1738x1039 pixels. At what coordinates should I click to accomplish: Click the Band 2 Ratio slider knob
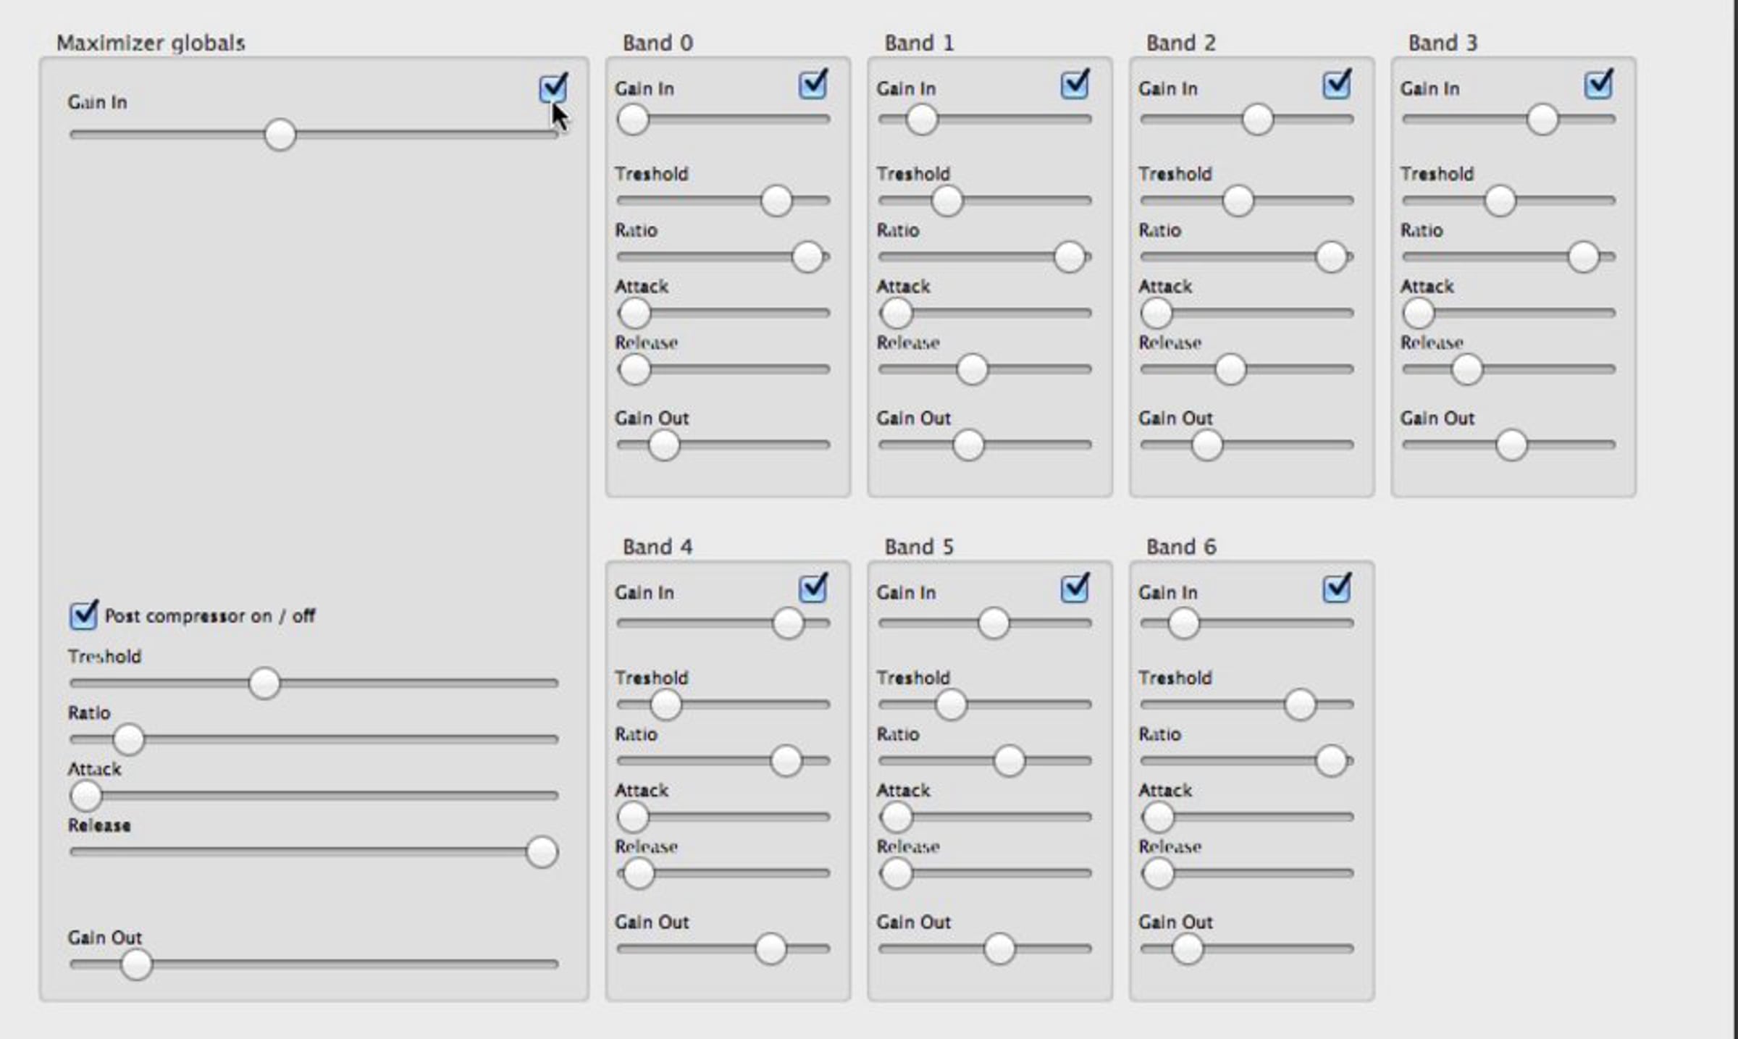[1330, 257]
